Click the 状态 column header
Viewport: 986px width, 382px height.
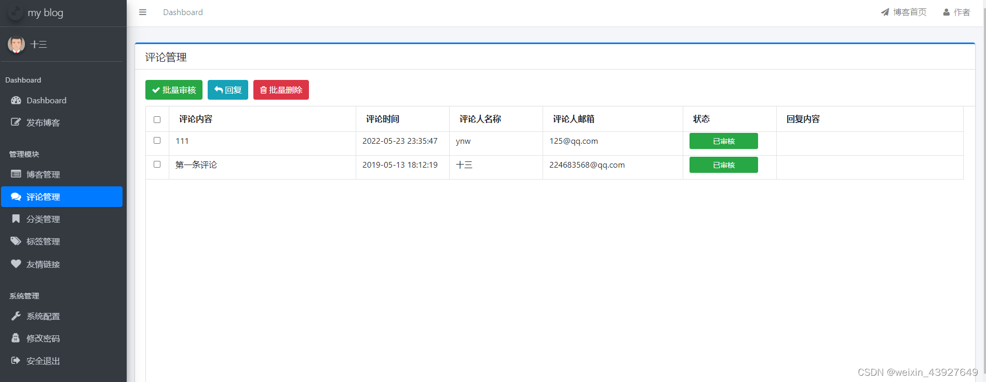[x=701, y=119]
